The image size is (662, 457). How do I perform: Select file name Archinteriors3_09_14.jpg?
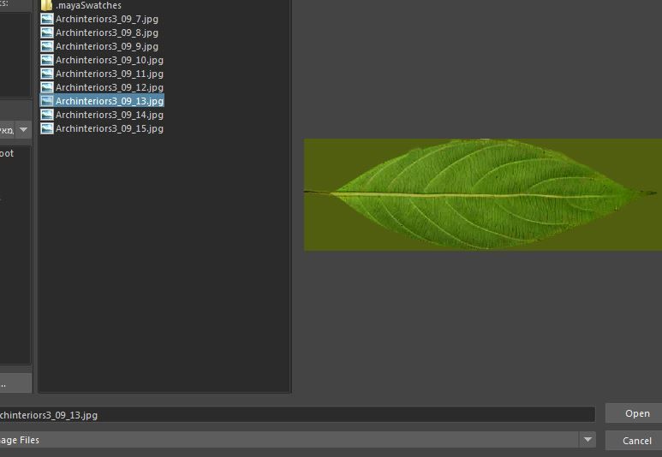point(110,115)
